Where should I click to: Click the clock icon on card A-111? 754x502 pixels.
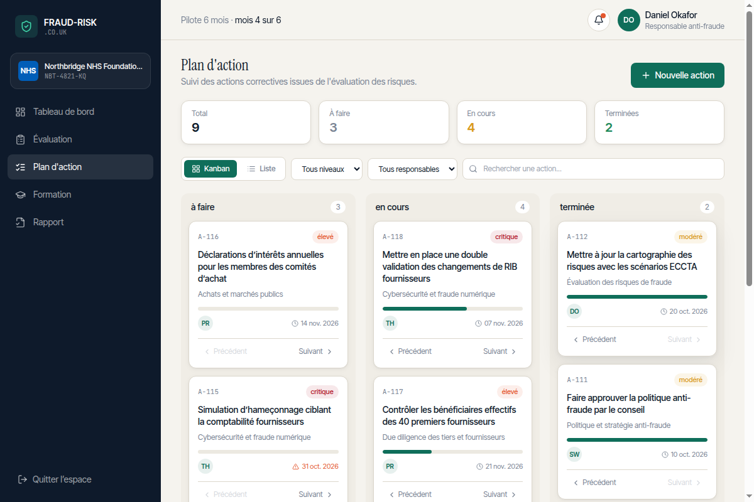pyautogui.click(x=665, y=455)
